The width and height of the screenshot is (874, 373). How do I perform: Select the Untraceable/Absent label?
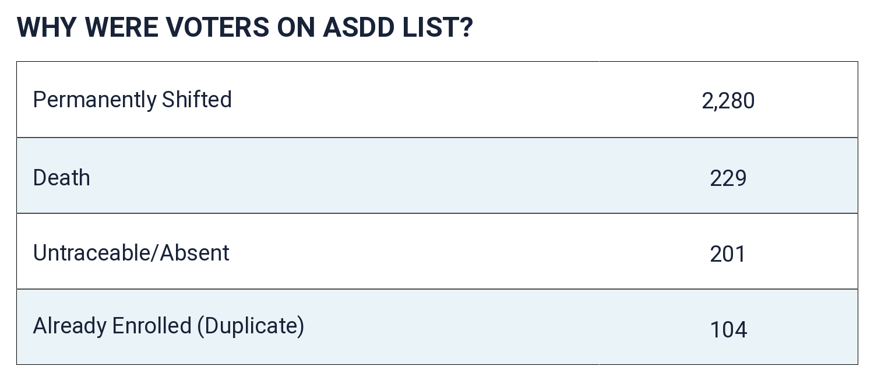[x=131, y=252]
